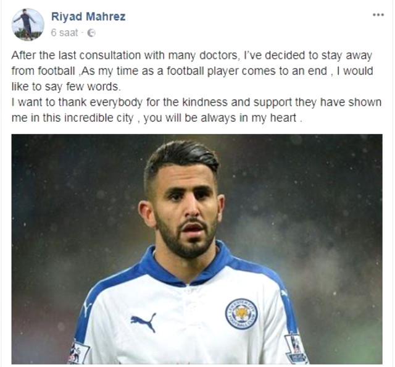Click the 'like to say few words.' line
Viewport: 395px width, 367px height.
pos(66,86)
